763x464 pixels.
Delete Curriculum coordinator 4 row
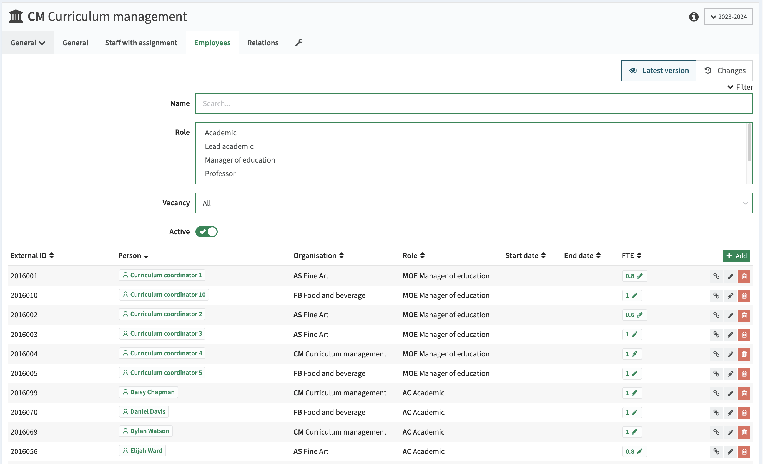(744, 354)
